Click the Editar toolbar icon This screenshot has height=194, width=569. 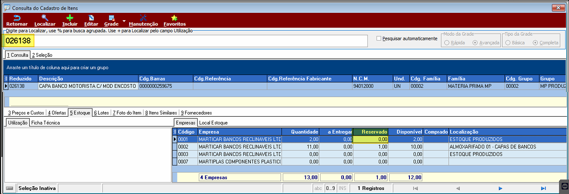(91, 17)
